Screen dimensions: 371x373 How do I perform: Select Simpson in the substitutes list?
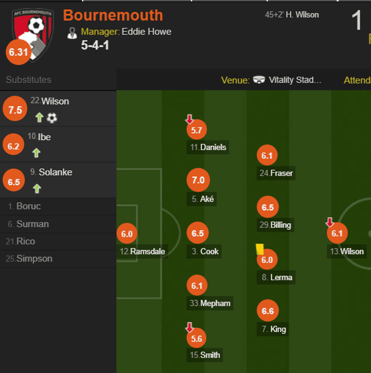34,259
